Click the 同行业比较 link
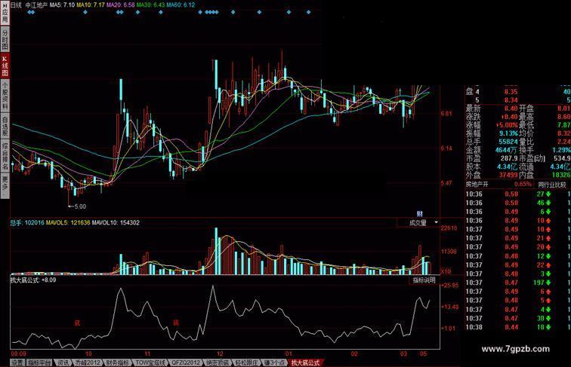The width and height of the screenshot is (571, 367). pyautogui.click(x=552, y=185)
